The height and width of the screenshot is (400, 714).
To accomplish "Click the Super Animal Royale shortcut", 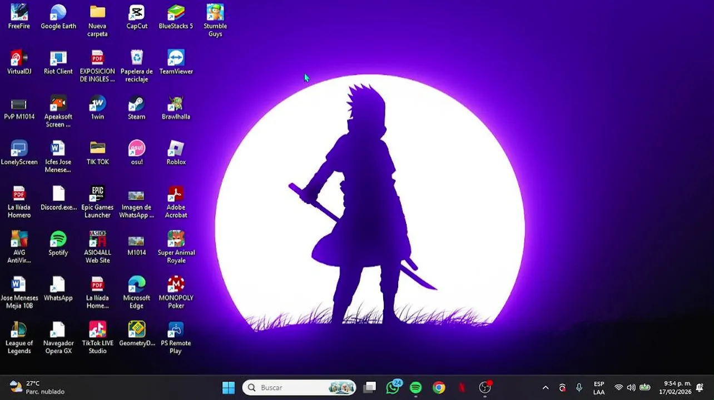I will pyautogui.click(x=176, y=247).
